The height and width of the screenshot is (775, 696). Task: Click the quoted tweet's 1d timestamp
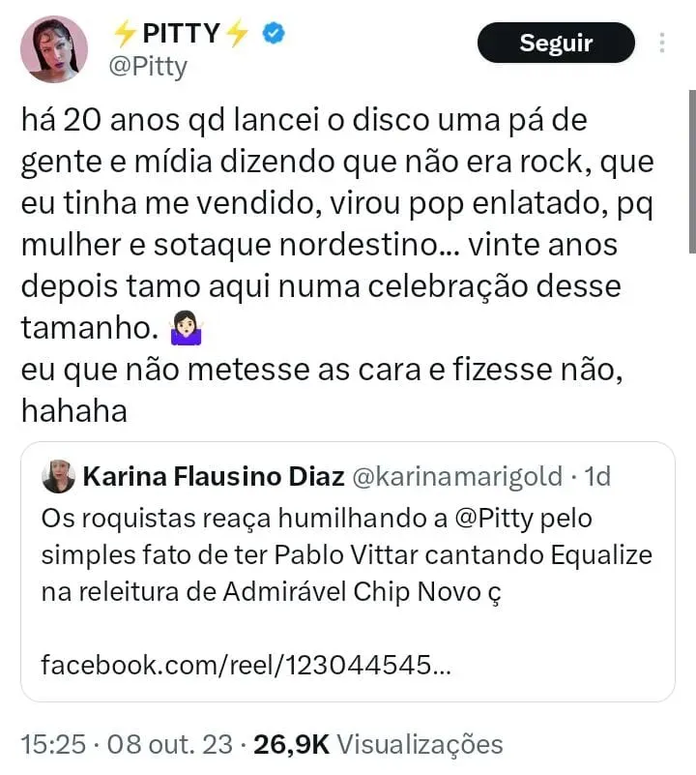tap(599, 477)
